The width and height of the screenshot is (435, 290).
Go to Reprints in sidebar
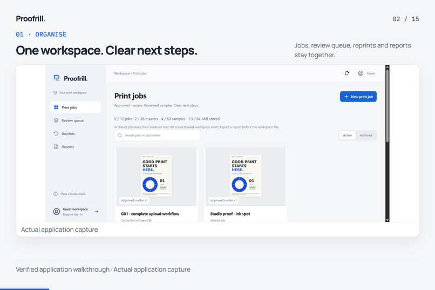[76, 133]
